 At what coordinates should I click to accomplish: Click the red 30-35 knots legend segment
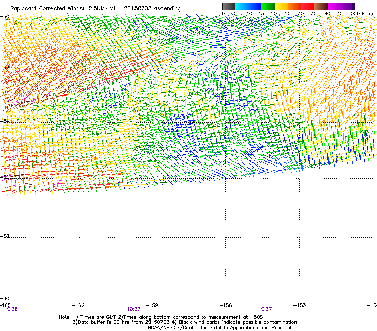pyautogui.click(x=308, y=6)
